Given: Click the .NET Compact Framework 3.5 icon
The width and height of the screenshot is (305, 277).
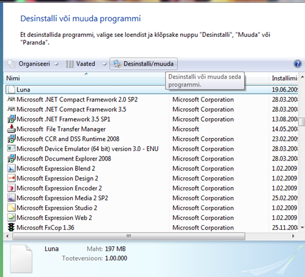Looking at the screenshot, I should coord(12,109).
